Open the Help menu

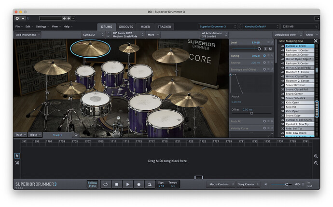point(68,26)
